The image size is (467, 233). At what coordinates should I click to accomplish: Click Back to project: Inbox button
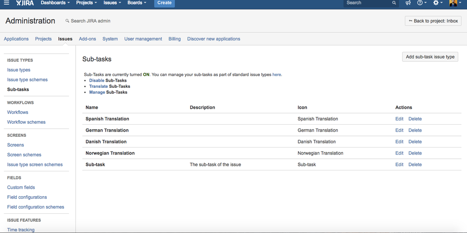click(433, 21)
